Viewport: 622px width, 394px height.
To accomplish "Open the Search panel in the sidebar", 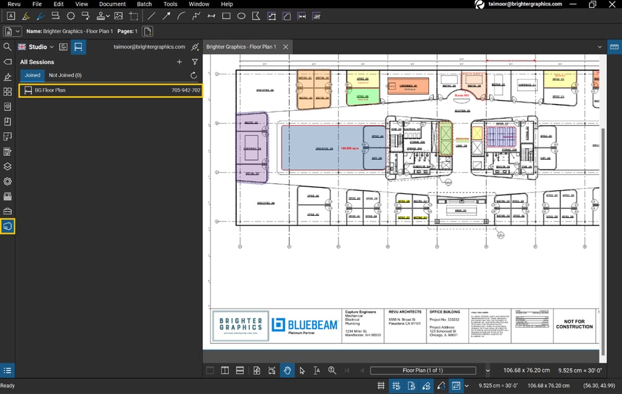I will pyautogui.click(x=7, y=46).
